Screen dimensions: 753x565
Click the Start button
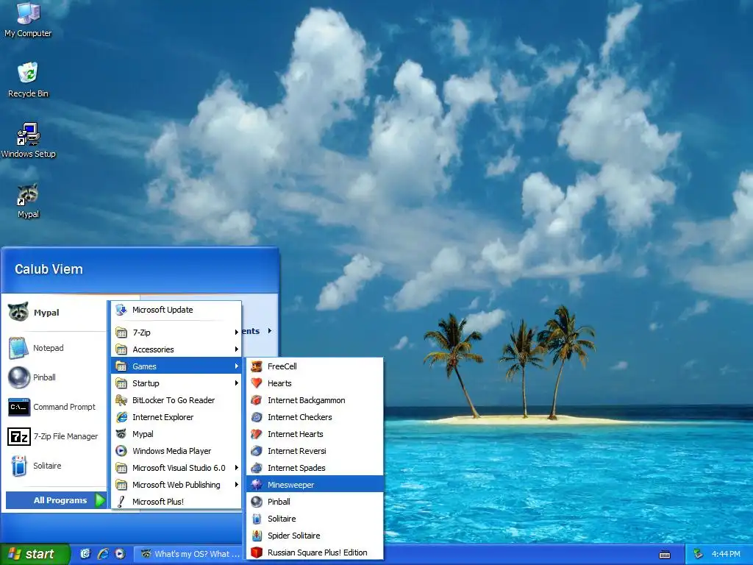[x=35, y=554]
